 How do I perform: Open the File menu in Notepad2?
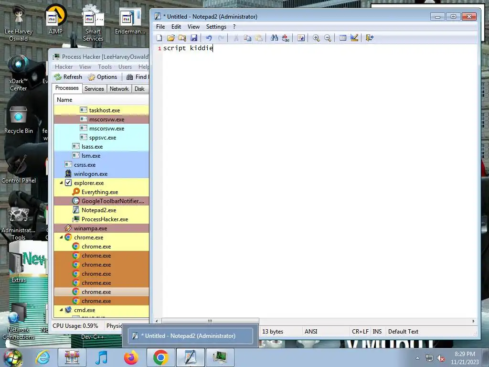[x=160, y=27]
